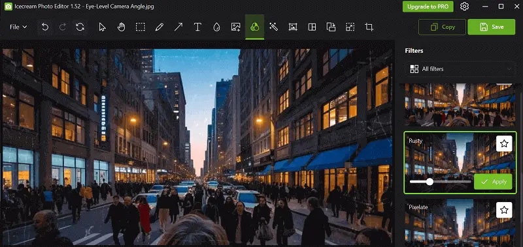The image size is (523, 247).
Task: Open the add image tool
Action: pyautogui.click(x=236, y=27)
